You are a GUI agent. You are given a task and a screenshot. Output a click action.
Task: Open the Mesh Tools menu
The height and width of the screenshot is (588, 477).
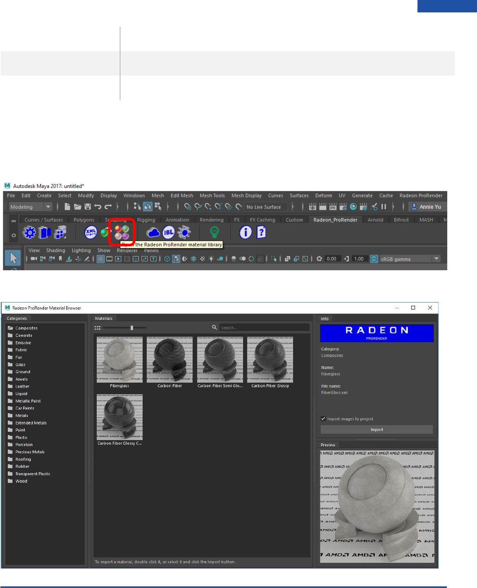click(x=212, y=195)
